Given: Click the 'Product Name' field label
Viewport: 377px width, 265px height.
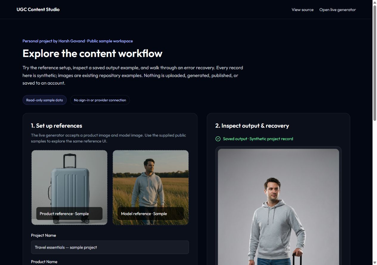Looking at the screenshot, I should [x=44, y=262].
